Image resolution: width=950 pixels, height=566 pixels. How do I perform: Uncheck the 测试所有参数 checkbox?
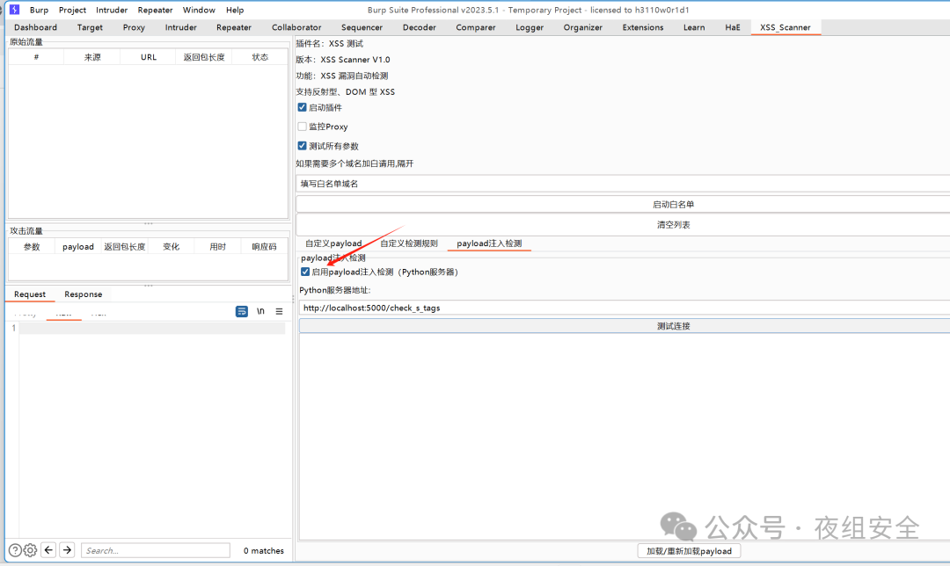click(x=302, y=145)
